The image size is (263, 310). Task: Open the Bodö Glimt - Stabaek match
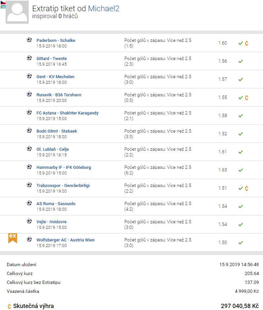57,131
